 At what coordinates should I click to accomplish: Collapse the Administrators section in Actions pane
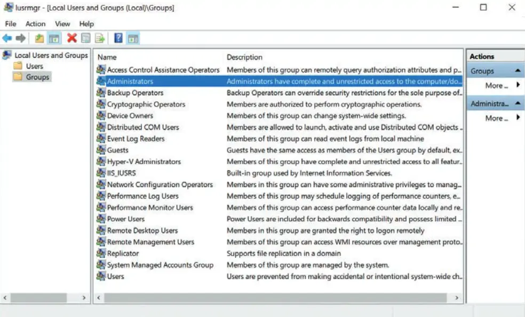(518, 104)
